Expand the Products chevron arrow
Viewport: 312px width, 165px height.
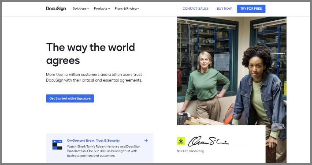click(109, 9)
